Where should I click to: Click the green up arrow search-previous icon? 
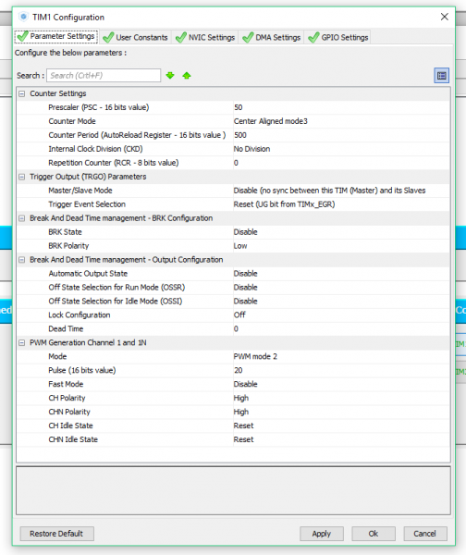[x=187, y=76]
